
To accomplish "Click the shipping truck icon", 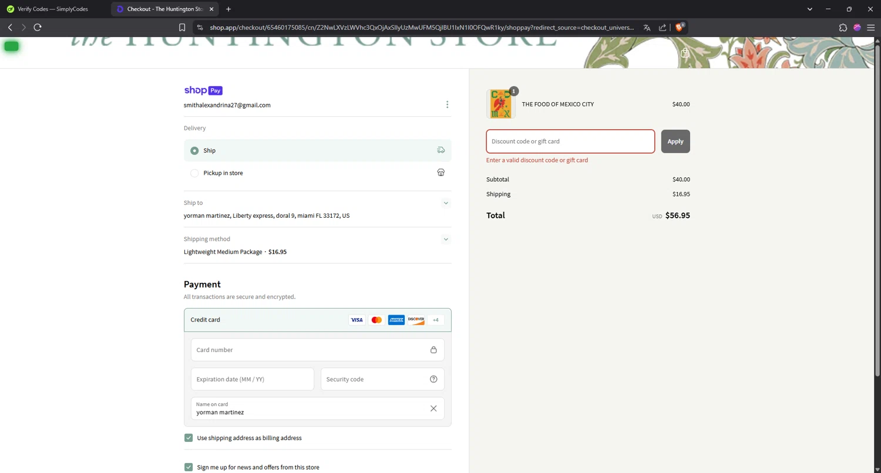I will click(x=441, y=150).
